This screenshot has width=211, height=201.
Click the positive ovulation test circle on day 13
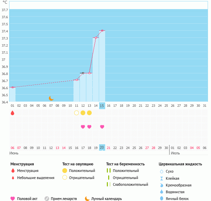(89, 113)
